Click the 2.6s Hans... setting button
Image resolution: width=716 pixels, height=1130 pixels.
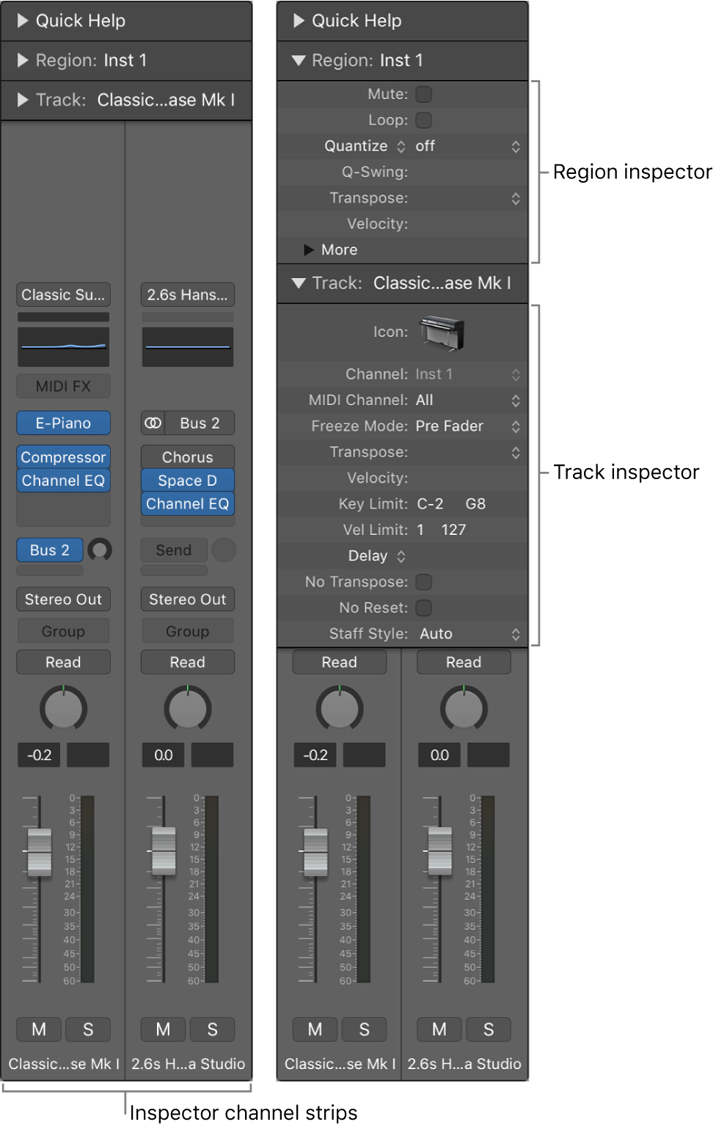(188, 295)
